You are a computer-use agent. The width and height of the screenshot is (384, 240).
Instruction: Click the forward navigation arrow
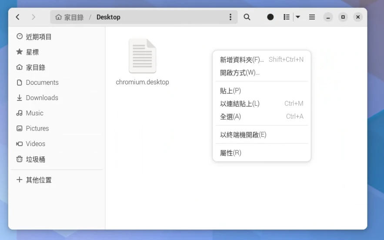click(x=33, y=17)
